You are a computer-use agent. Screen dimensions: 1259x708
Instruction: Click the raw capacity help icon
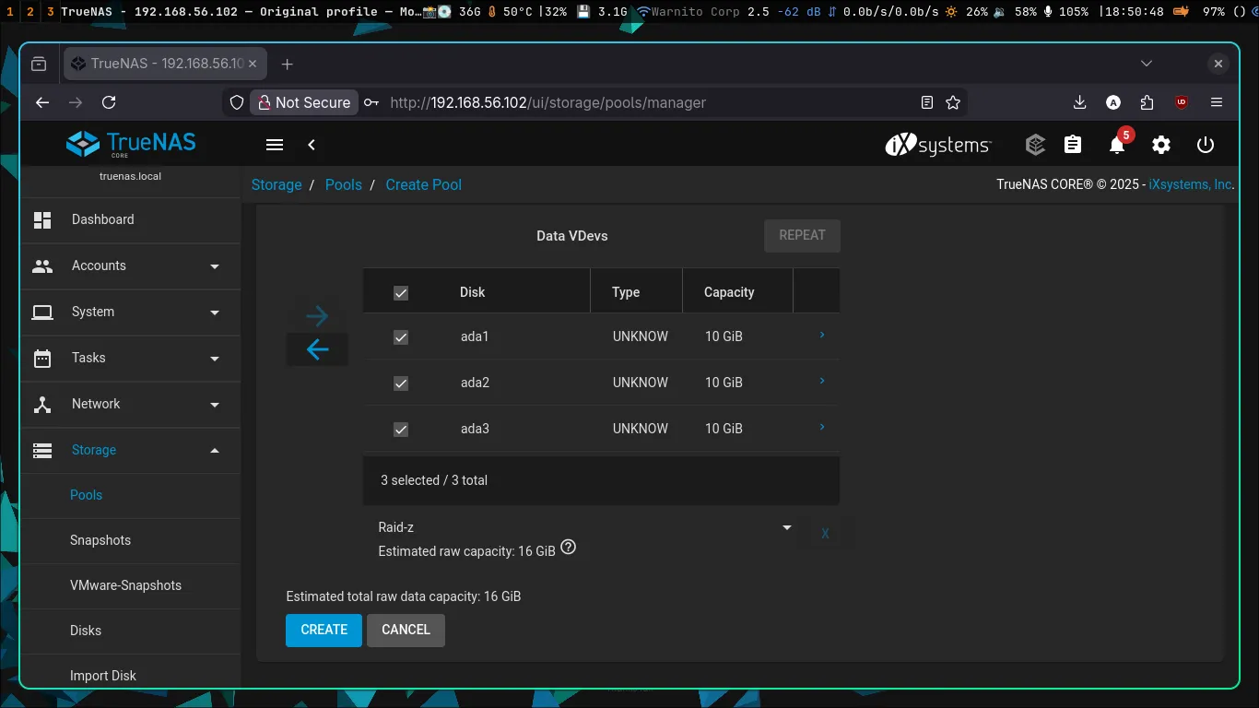[569, 548]
